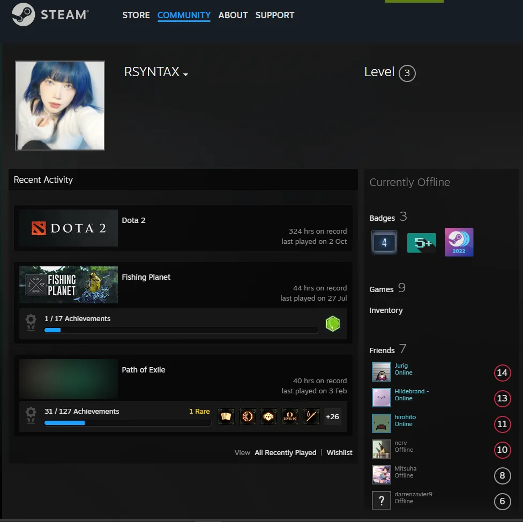The height and width of the screenshot is (522, 523).
Task: Click the Path of Exile achievements trophy icon
Action: 31,415
